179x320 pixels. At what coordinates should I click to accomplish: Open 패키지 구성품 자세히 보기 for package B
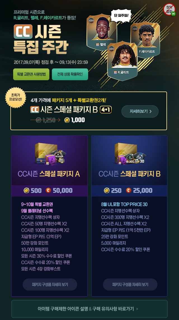(130, 284)
